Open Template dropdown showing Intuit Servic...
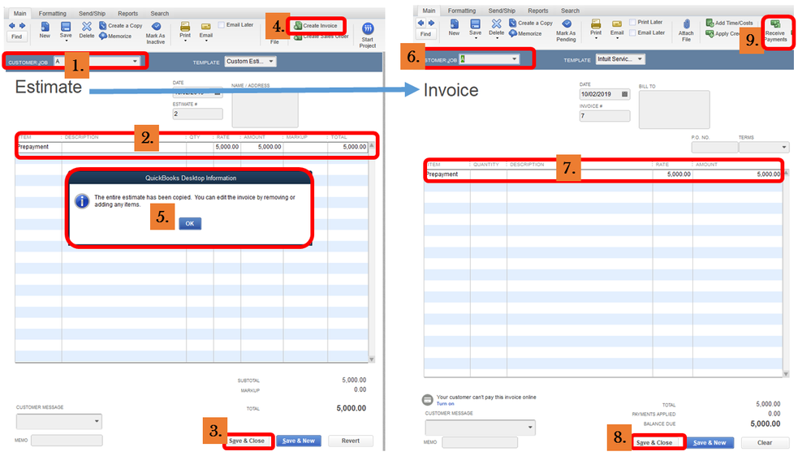The height and width of the screenshot is (456, 811). [640, 59]
